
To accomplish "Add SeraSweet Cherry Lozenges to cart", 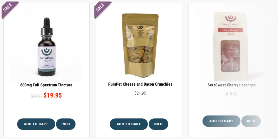I will point(221,121).
